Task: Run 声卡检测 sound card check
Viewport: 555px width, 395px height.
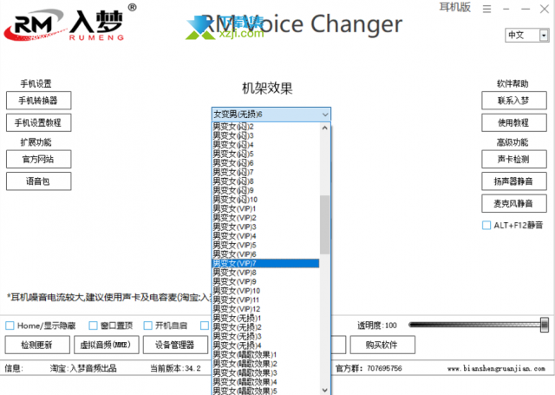Action: coord(514,159)
